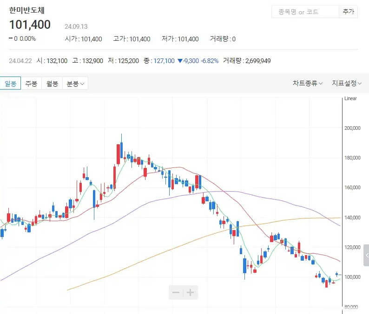Click the 120,000 price axis label
369x314 pixels.
[x=352, y=247]
